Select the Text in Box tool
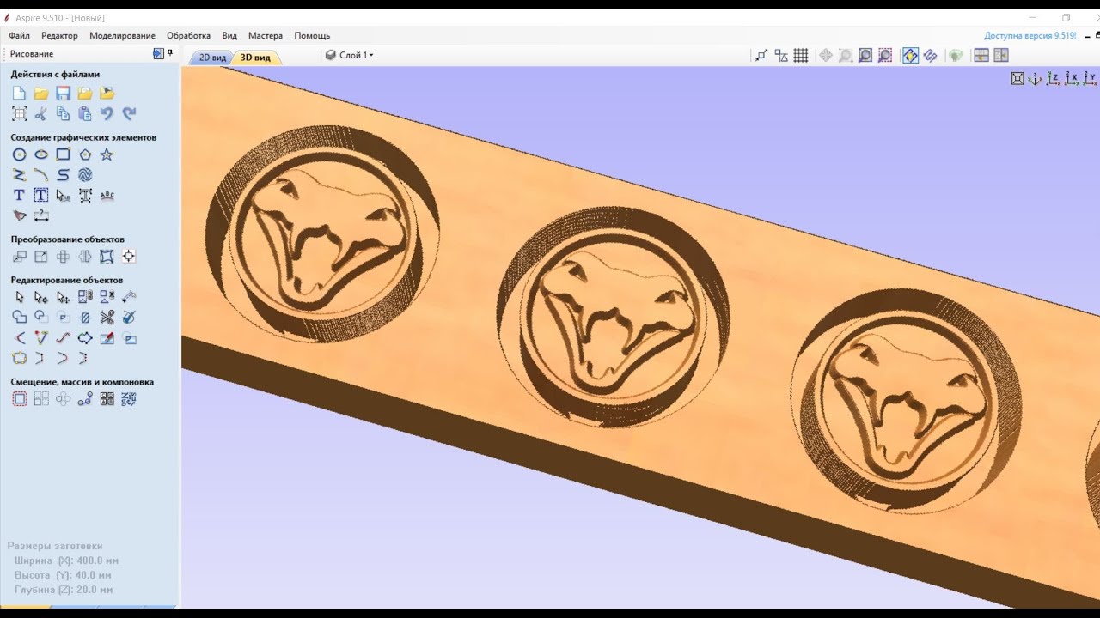The width and height of the screenshot is (1100, 618). (x=41, y=196)
